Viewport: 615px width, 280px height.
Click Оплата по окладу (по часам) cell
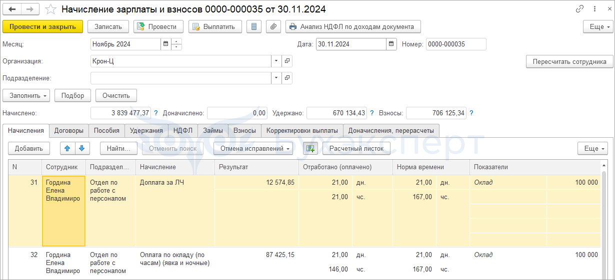coord(175,263)
